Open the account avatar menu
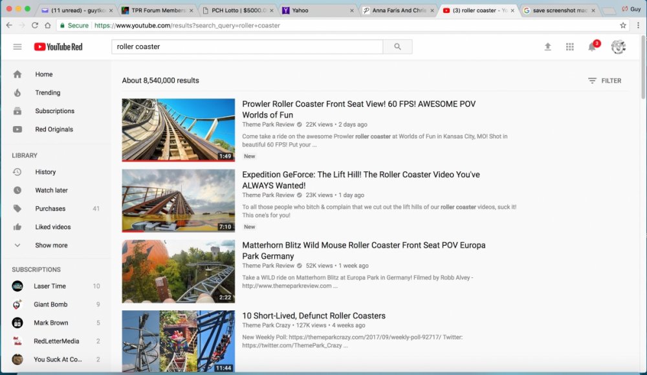 click(619, 47)
